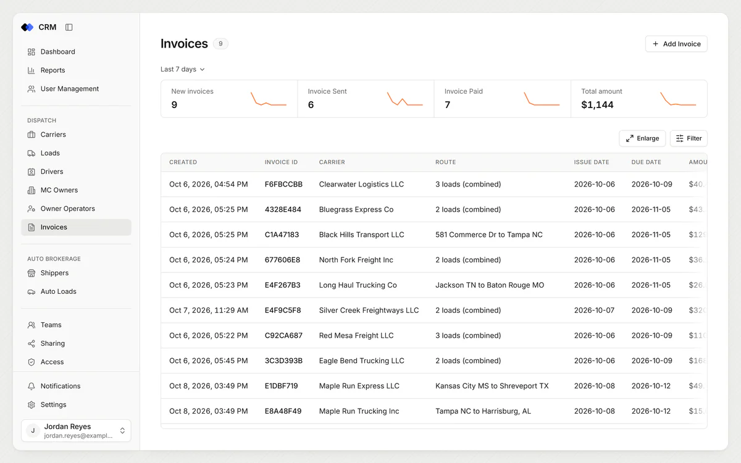The height and width of the screenshot is (463, 741).
Task: Click the Enlarge button label
Action: click(x=648, y=138)
